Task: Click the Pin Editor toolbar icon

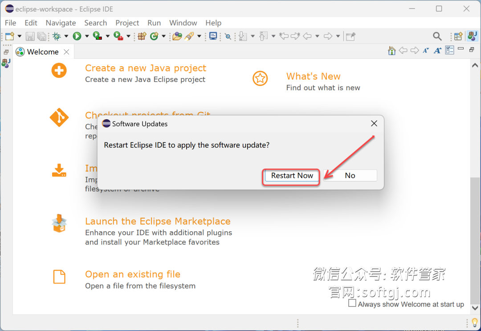Action: click(x=351, y=36)
